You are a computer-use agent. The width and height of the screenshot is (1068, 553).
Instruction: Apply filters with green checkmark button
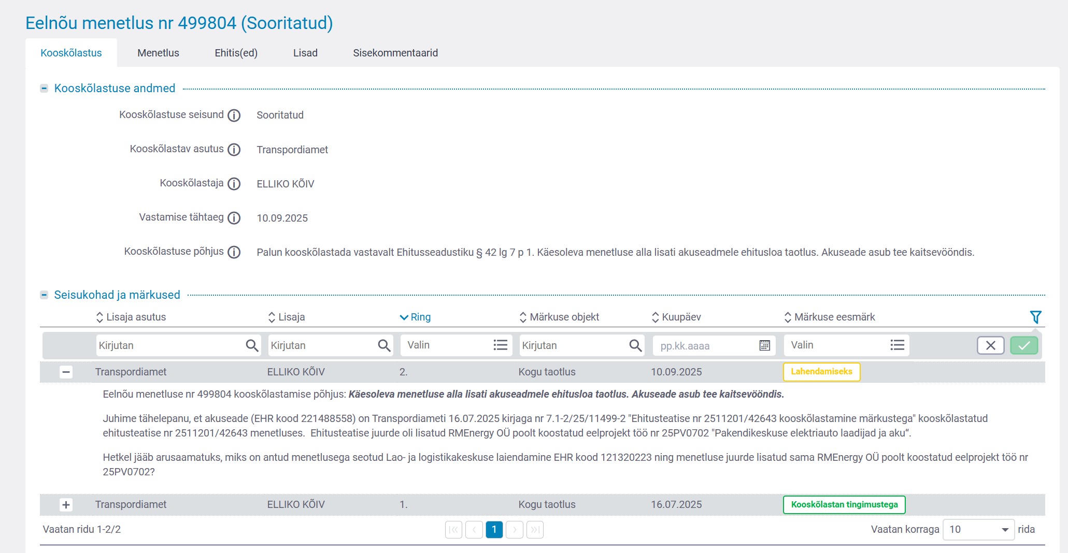tap(1024, 345)
